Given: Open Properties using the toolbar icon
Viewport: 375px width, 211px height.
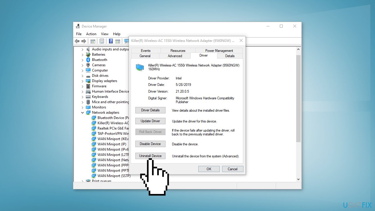Looking at the screenshot, I should click(x=102, y=41).
